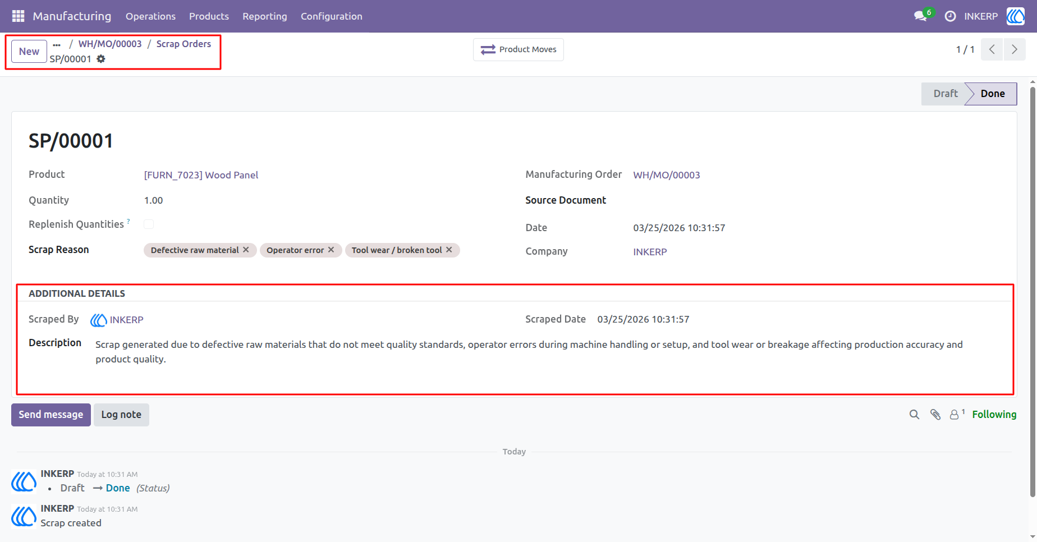Click Send message button
This screenshot has height=542, width=1037.
(51, 415)
